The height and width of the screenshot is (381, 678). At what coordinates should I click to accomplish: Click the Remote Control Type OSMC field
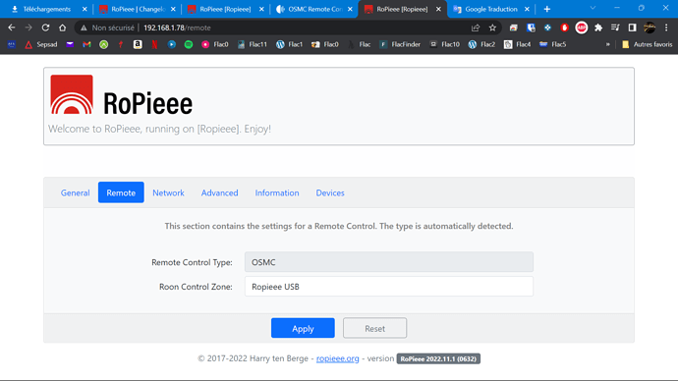pyautogui.click(x=389, y=262)
